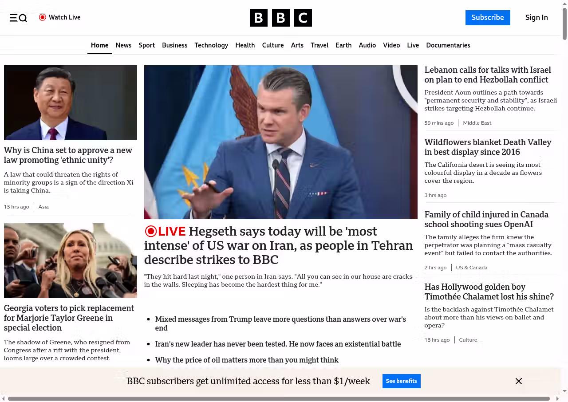Click the vertical scrollbar down arrow

coord(564,391)
